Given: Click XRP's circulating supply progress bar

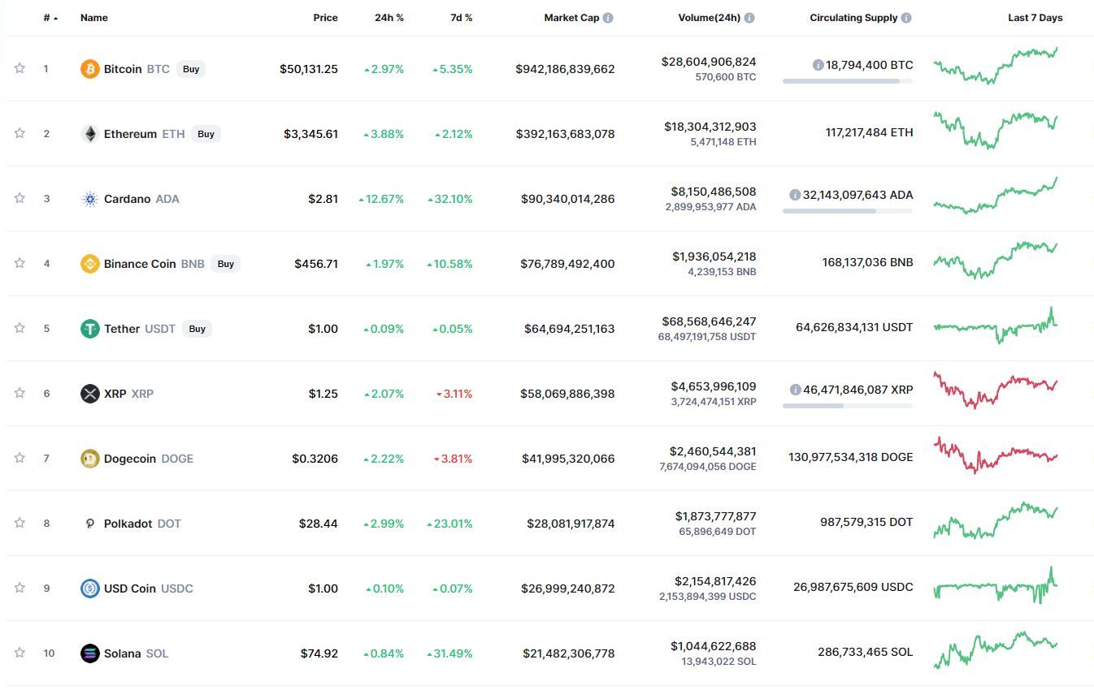Looking at the screenshot, I should pos(848,406).
